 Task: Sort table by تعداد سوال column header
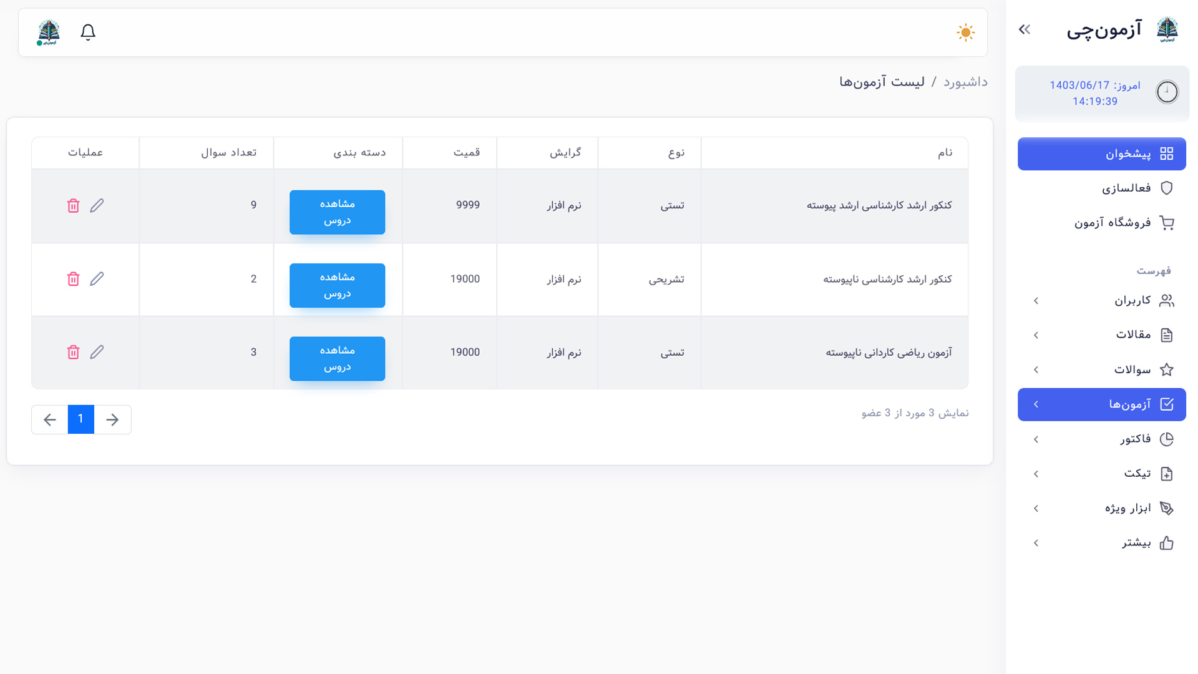pyautogui.click(x=228, y=153)
